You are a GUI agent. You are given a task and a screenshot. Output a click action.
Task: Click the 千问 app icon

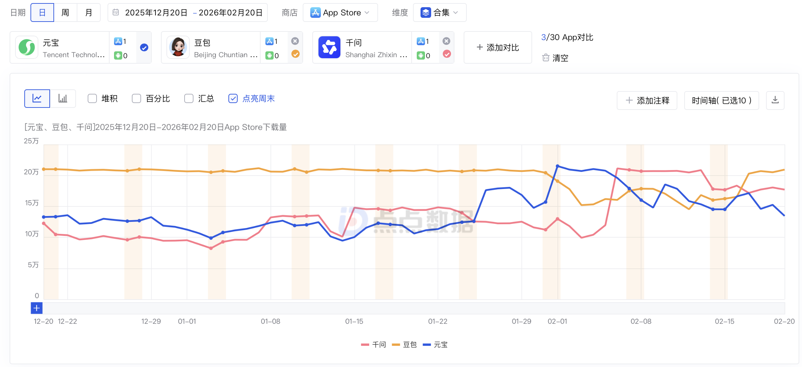(329, 47)
